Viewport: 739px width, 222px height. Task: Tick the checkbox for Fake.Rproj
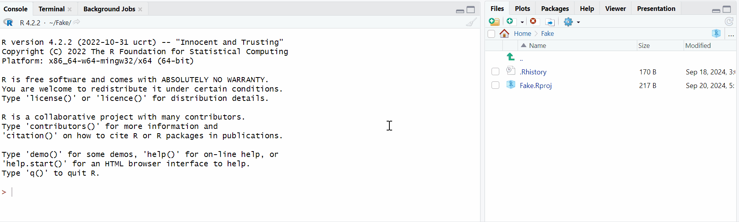click(x=495, y=85)
